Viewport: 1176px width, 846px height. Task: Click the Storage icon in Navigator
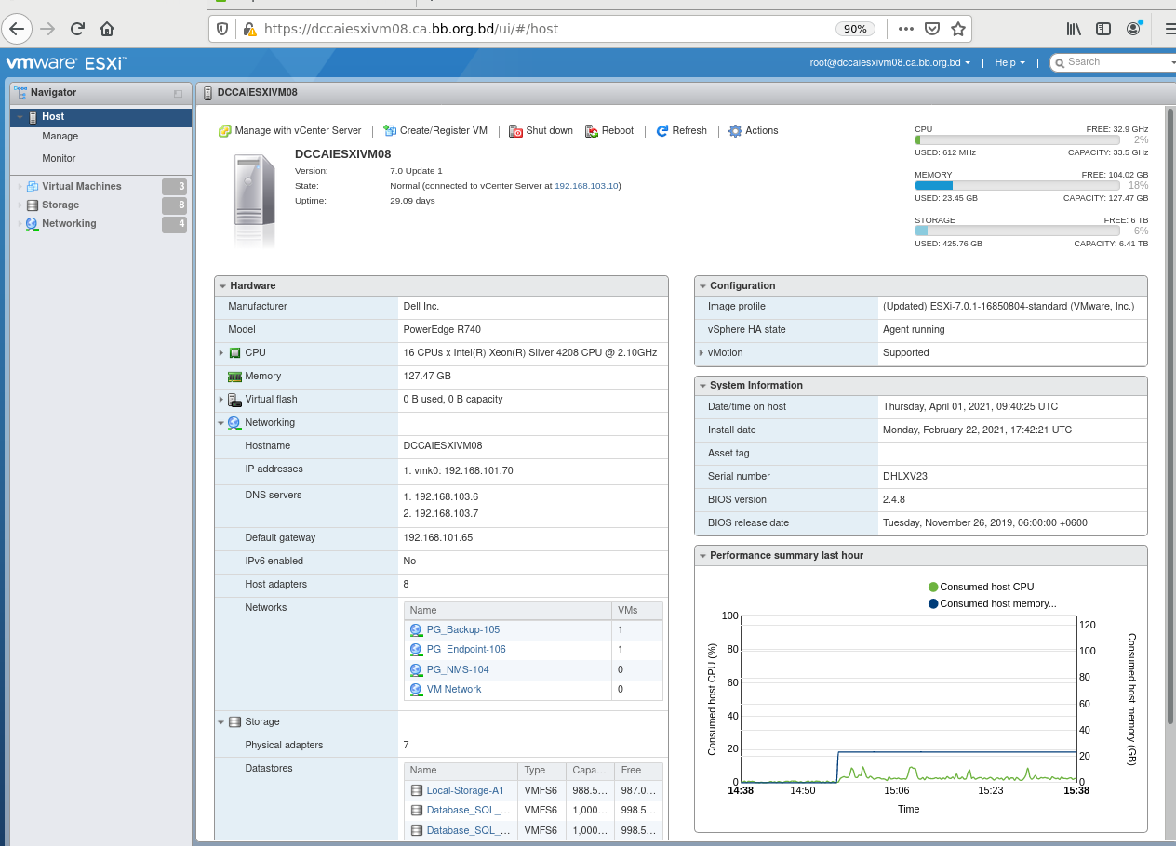(x=33, y=205)
